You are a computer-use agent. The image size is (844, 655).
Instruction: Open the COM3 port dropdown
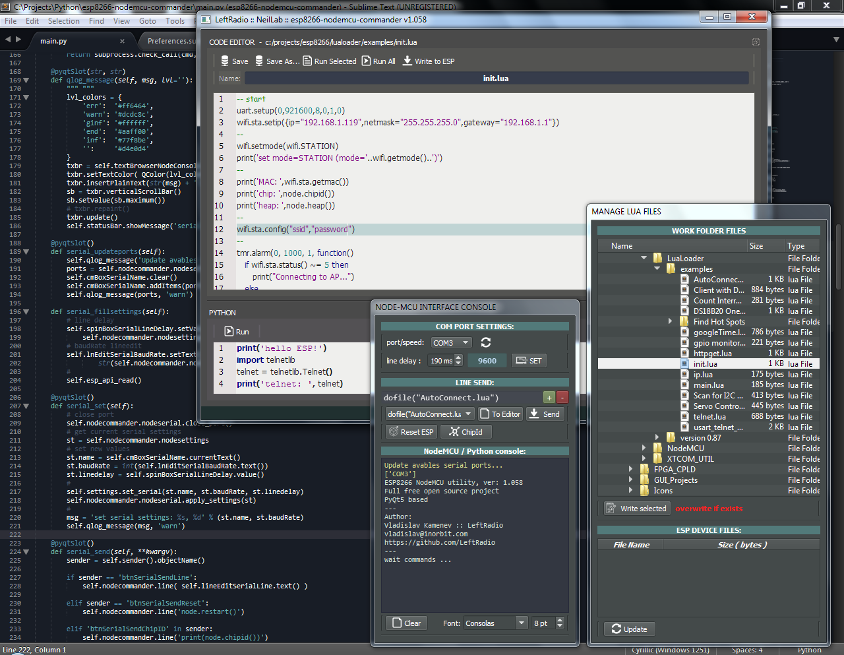pos(452,342)
